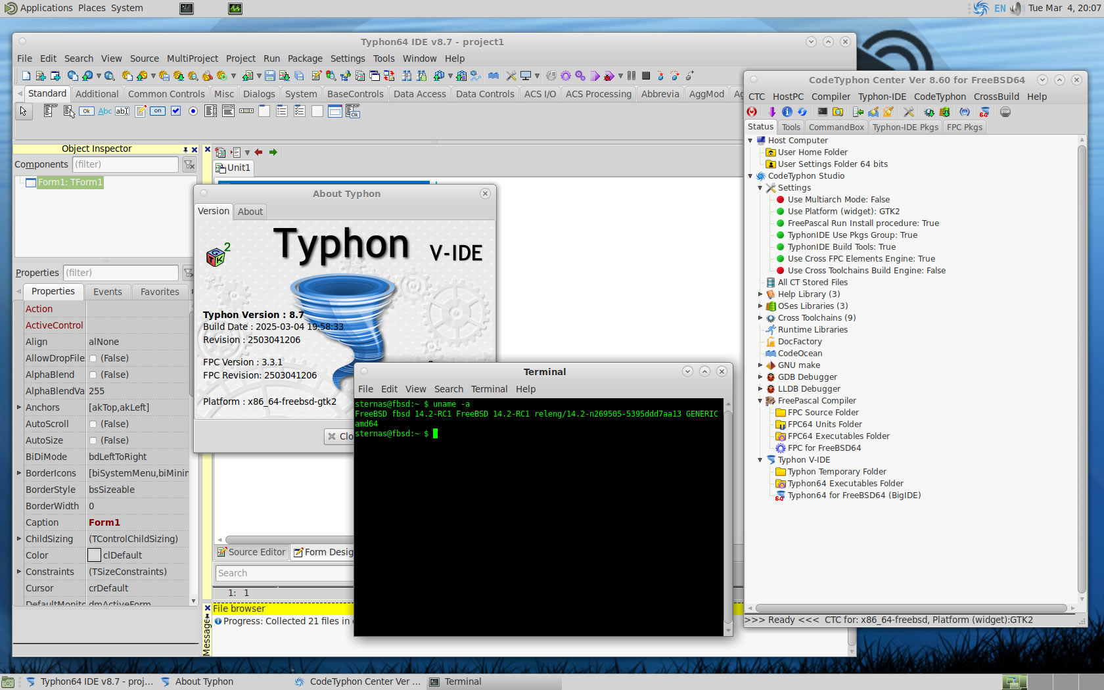Pick the TMemo component in the palette
The height and width of the screenshot is (690, 1104).
[140, 111]
